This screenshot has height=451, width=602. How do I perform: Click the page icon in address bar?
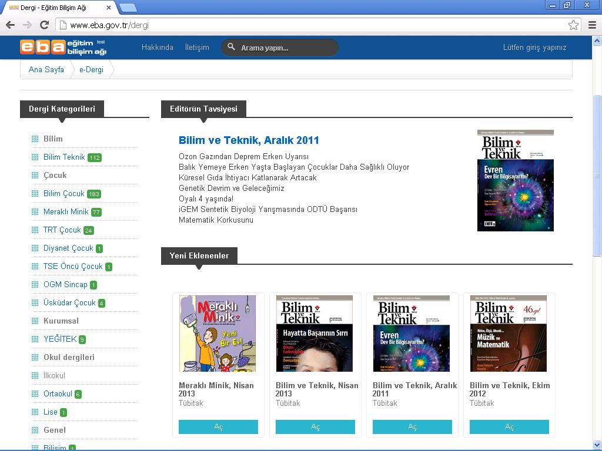pos(63,25)
